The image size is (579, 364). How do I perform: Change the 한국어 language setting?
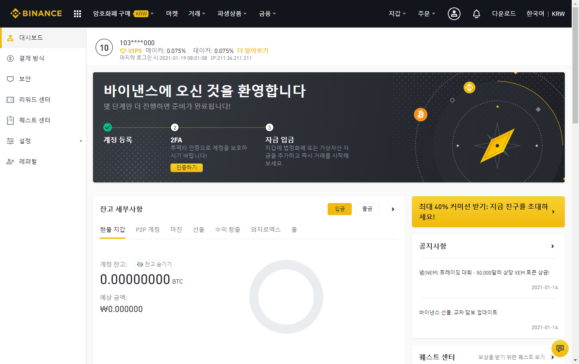tap(535, 14)
